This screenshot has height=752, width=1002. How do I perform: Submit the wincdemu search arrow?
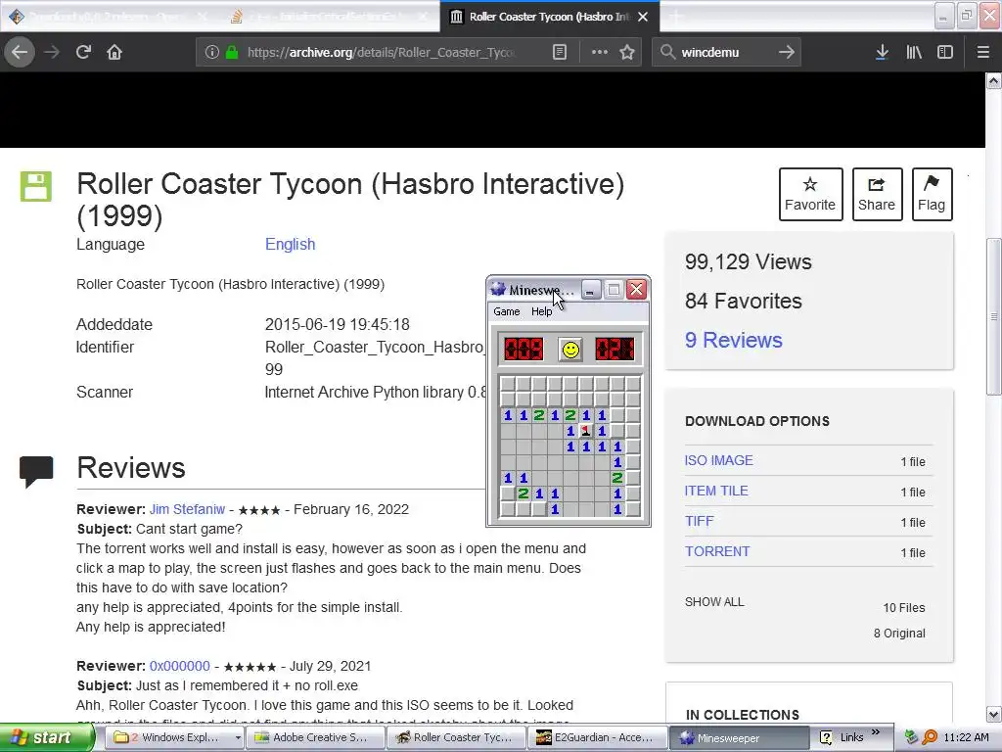(x=787, y=52)
